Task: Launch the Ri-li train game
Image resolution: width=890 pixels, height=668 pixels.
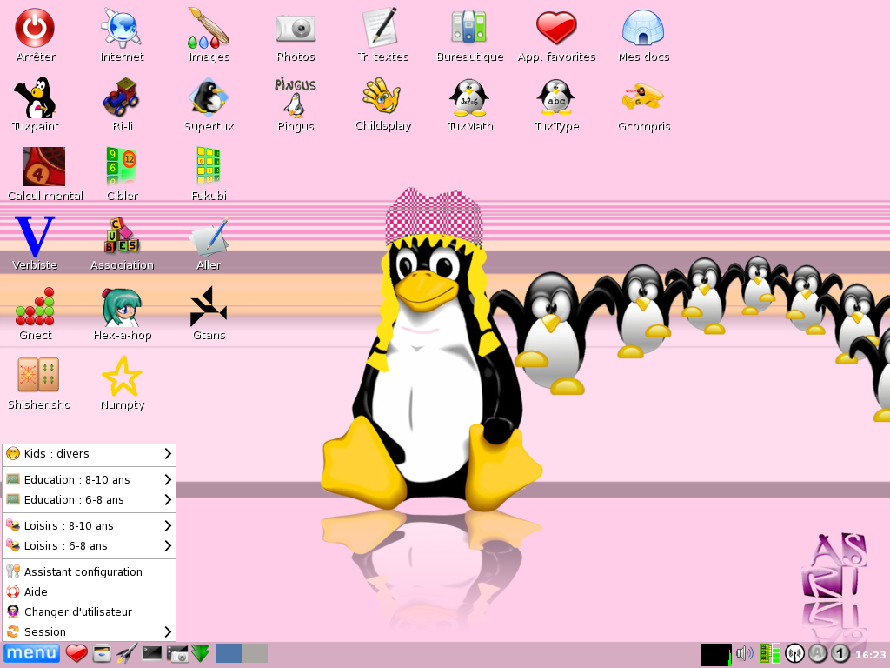Action: (122, 97)
